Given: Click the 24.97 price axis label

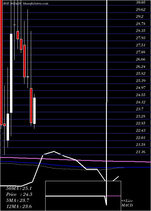Looking at the screenshot, I should (x=140, y=88).
